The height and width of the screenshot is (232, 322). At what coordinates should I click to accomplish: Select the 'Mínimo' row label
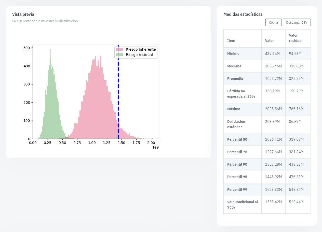pos(233,54)
